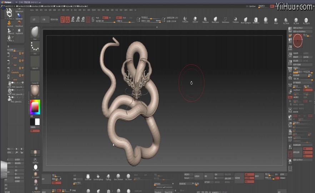315x193 pixels.
Task: Select the SK_Cloth brush
Action: [296, 20]
